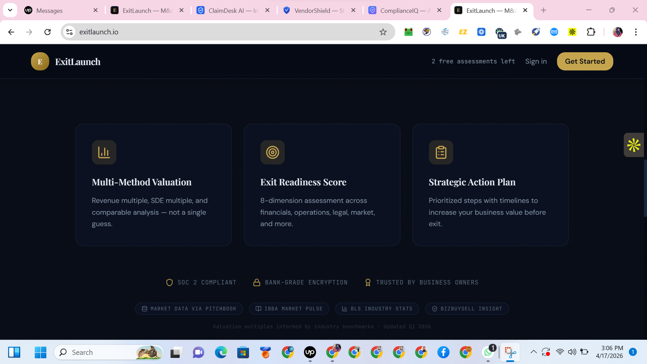Image resolution: width=647 pixels, height=364 pixels.
Task: Click the yellow asterisk floating side widget
Action: (x=634, y=145)
